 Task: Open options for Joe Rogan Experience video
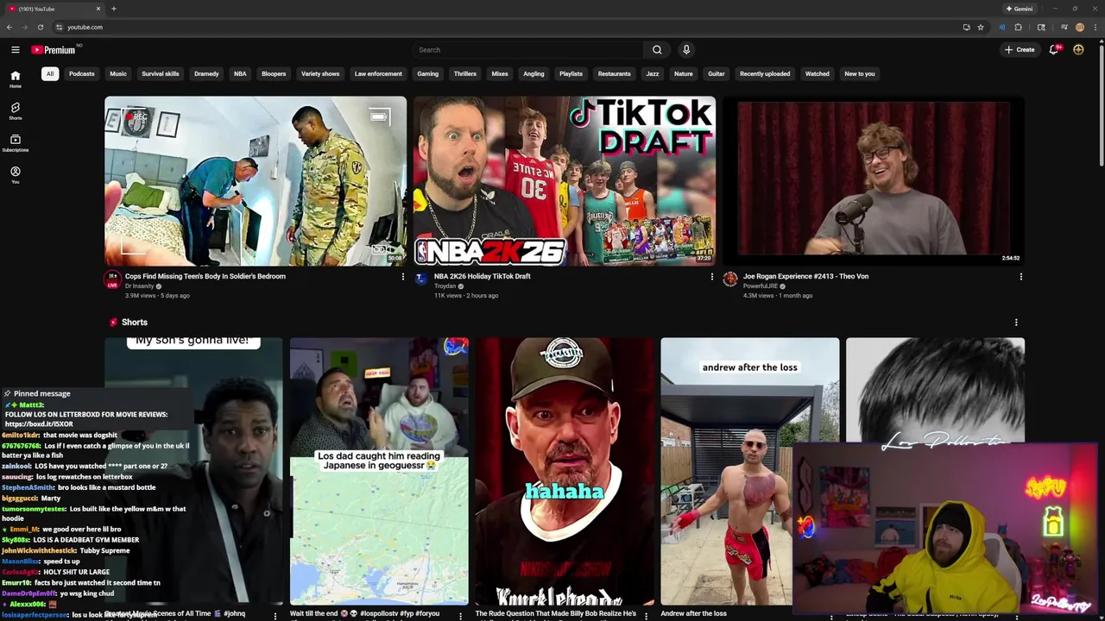1020,277
